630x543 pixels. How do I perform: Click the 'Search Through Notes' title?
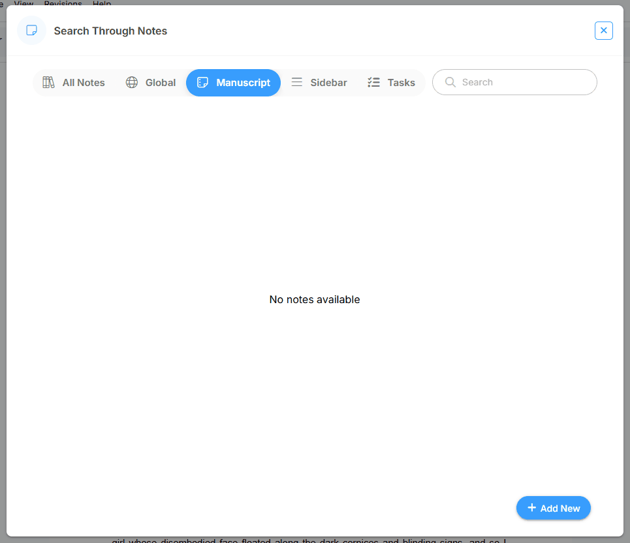pyautogui.click(x=110, y=31)
